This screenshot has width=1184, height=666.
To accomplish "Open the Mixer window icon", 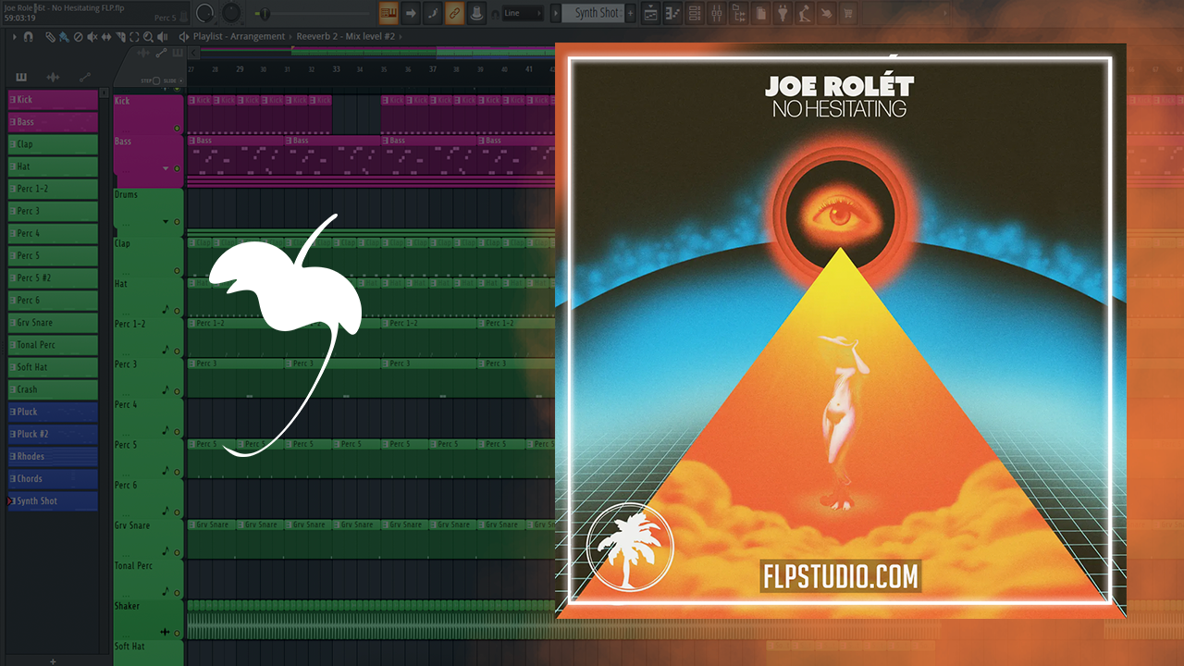I will pyautogui.click(x=717, y=13).
